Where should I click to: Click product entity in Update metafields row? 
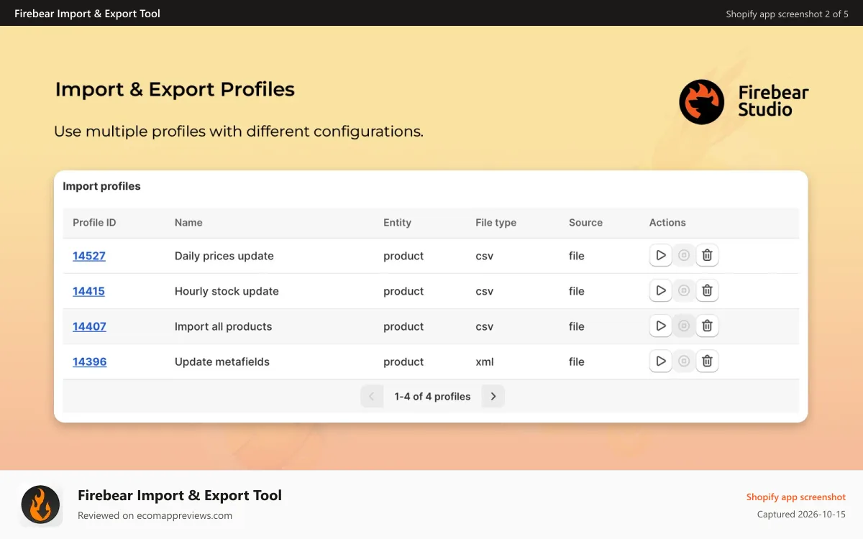tap(403, 361)
